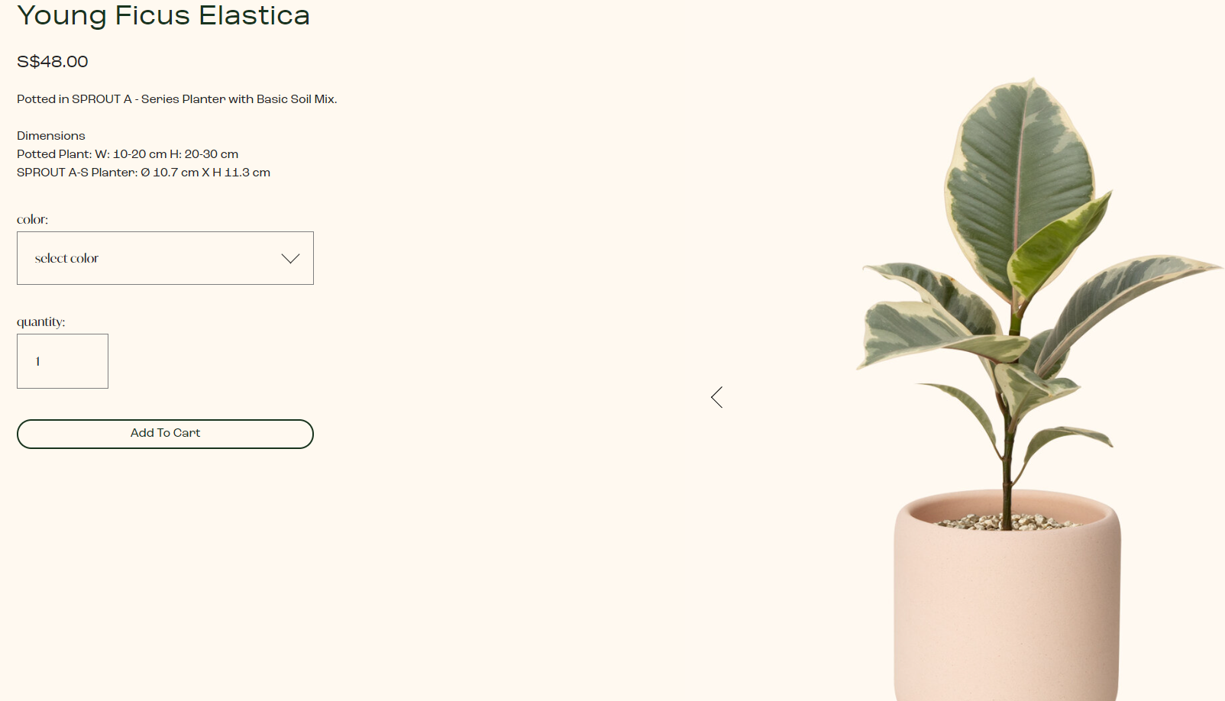Image resolution: width=1225 pixels, height=701 pixels.
Task: Open the select color dropdown
Action: pyautogui.click(x=165, y=258)
